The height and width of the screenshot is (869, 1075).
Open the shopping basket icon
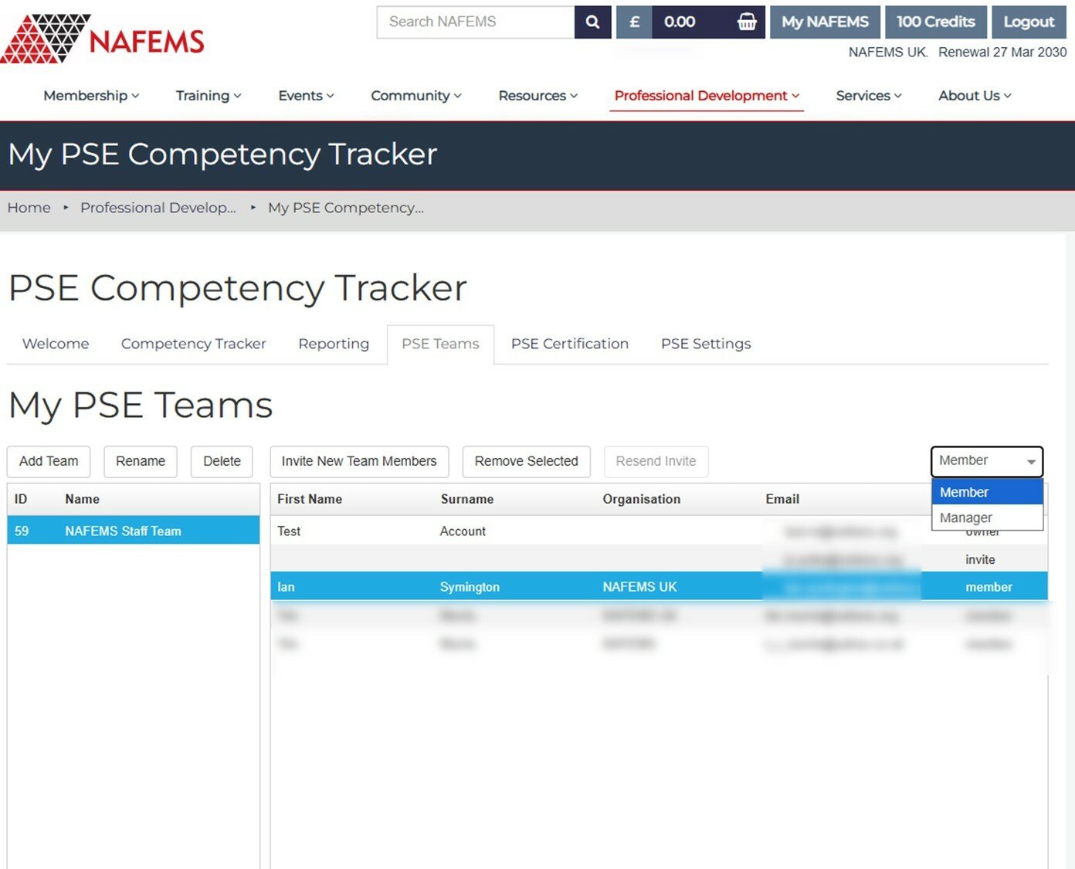click(746, 22)
